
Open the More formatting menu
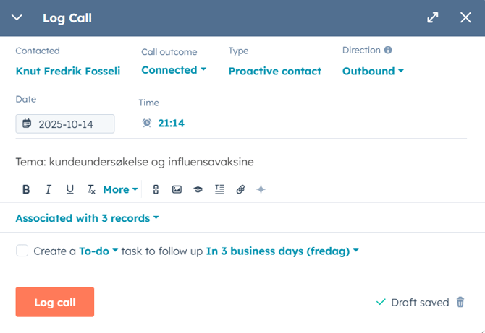[x=120, y=189]
